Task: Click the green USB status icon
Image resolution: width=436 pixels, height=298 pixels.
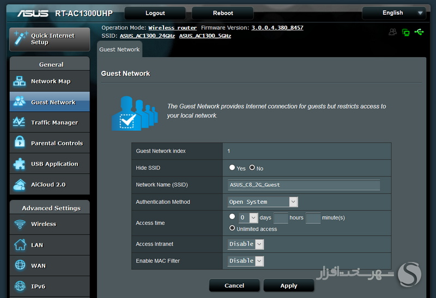Action: (419, 32)
